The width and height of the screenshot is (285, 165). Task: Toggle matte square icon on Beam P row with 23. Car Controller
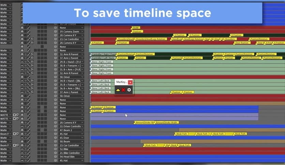point(14,145)
